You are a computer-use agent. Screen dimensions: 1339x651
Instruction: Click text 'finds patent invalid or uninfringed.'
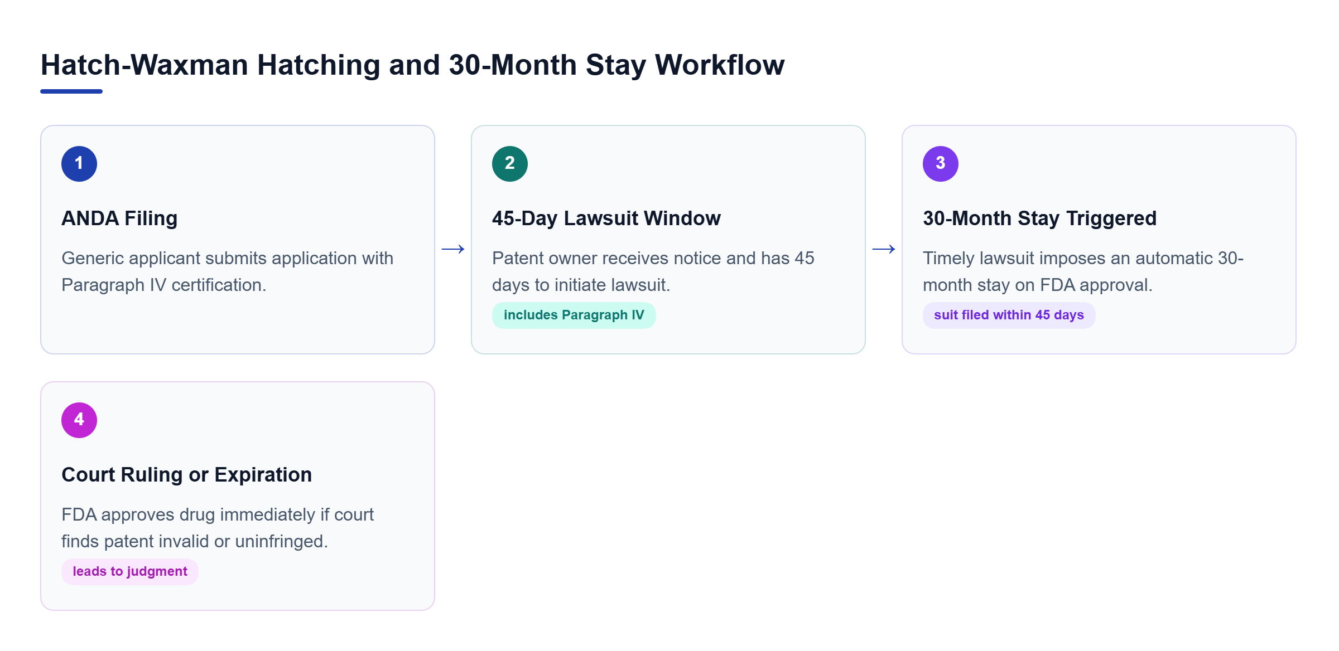tap(195, 541)
